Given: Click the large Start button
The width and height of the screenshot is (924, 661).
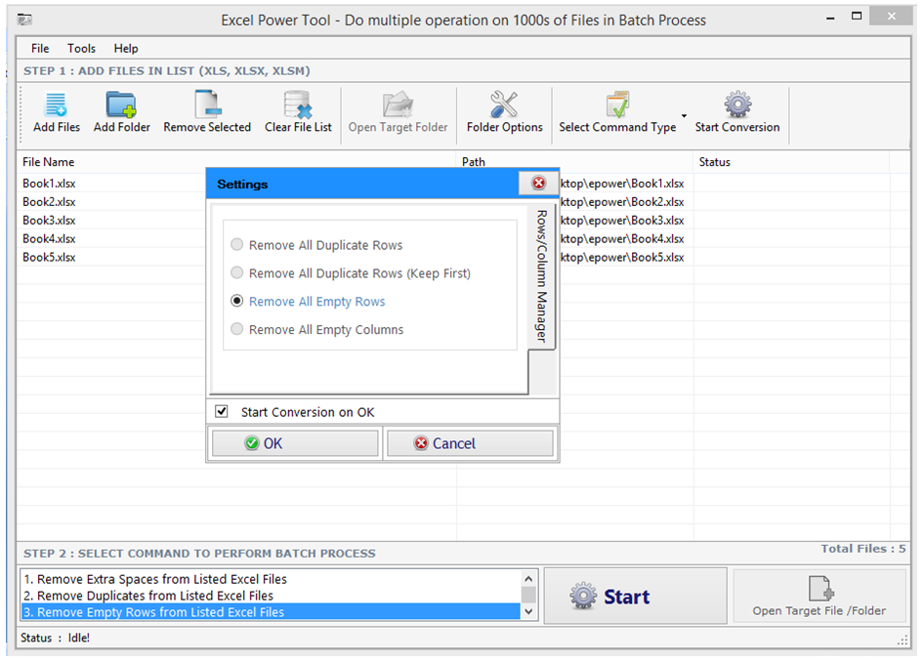Looking at the screenshot, I should click(635, 597).
